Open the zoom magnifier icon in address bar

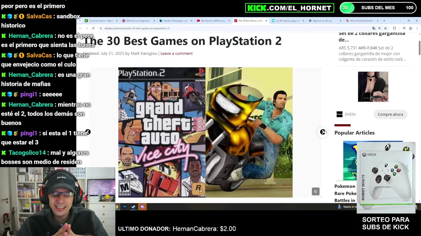click(380, 29)
